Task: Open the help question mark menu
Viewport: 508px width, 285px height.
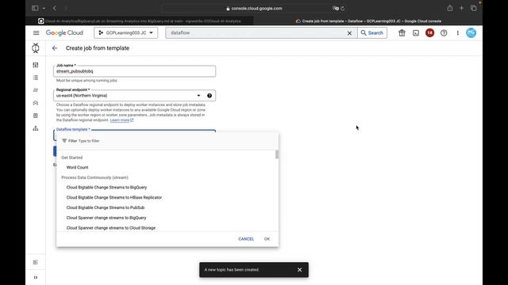Action: (x=444, y=33)
